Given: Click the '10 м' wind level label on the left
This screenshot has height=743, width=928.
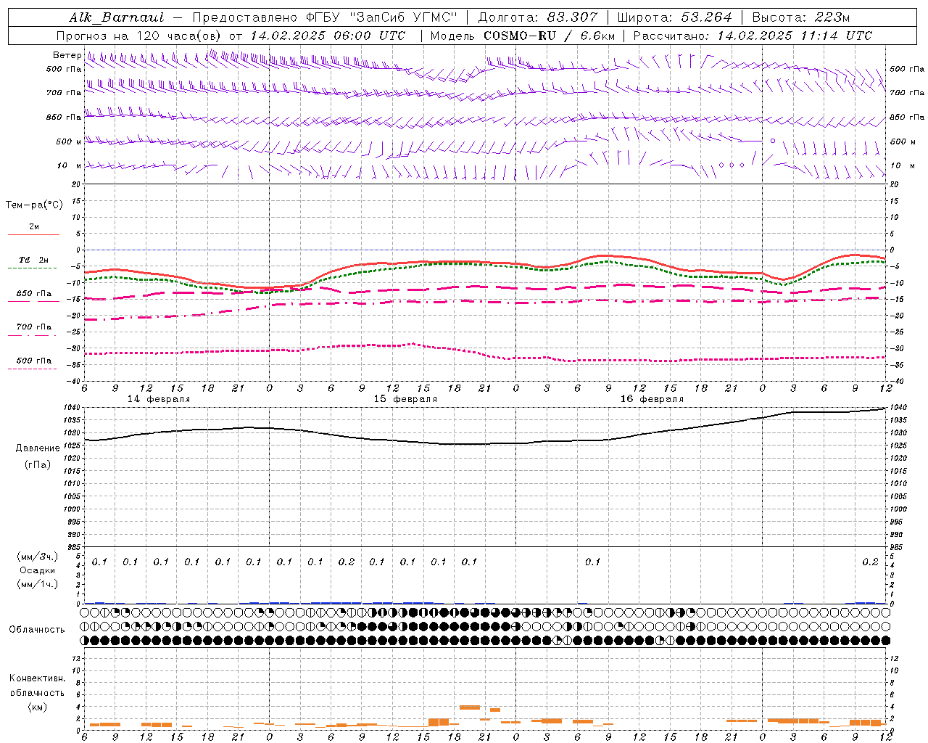Looking at the screenshot, I should point(70,165).
